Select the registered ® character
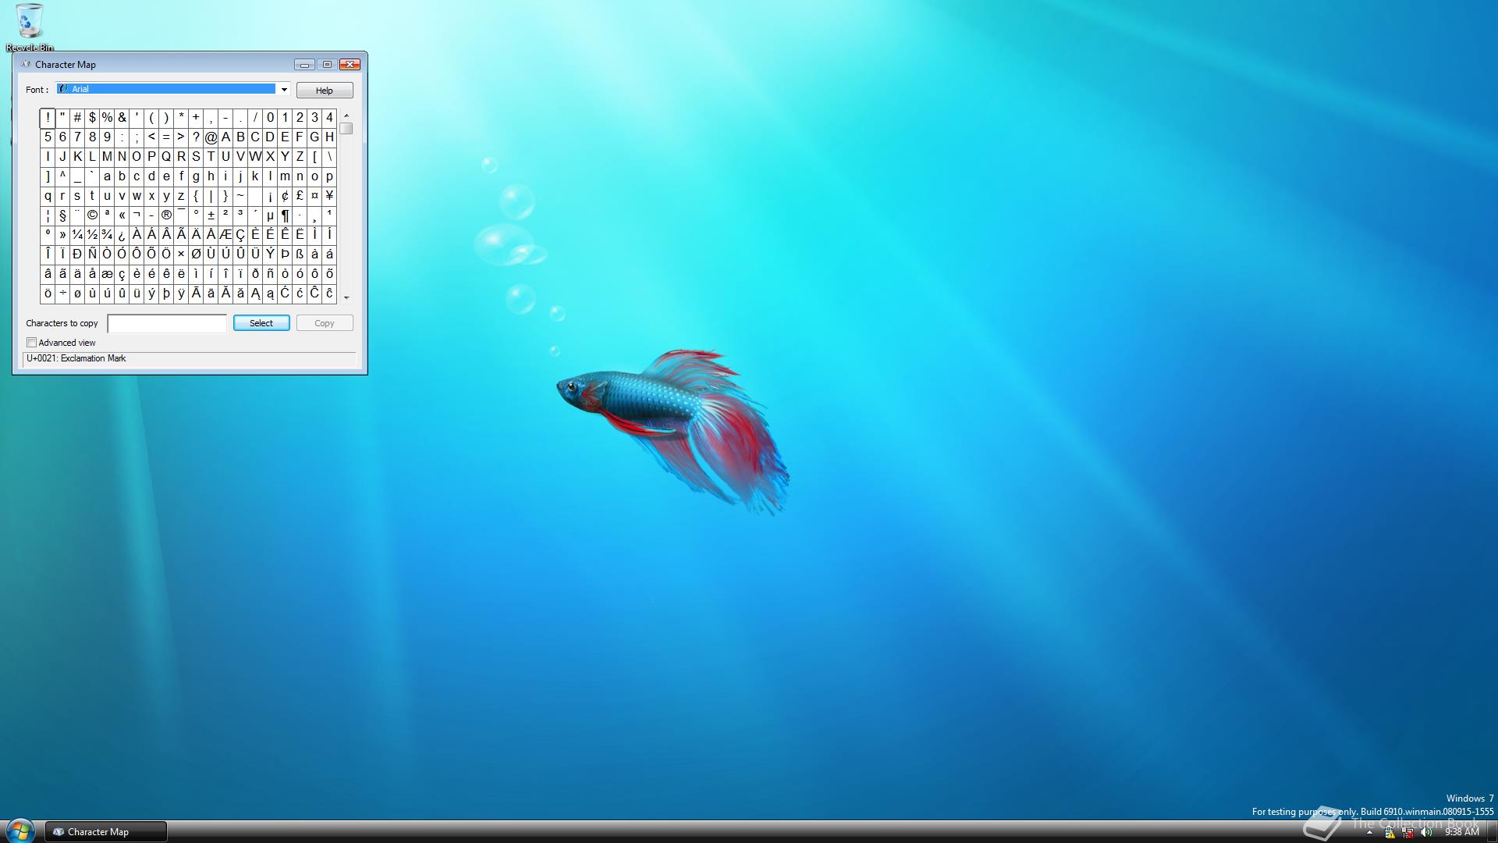The height and width of the screenshot is (843, 1498). point(166,215)
